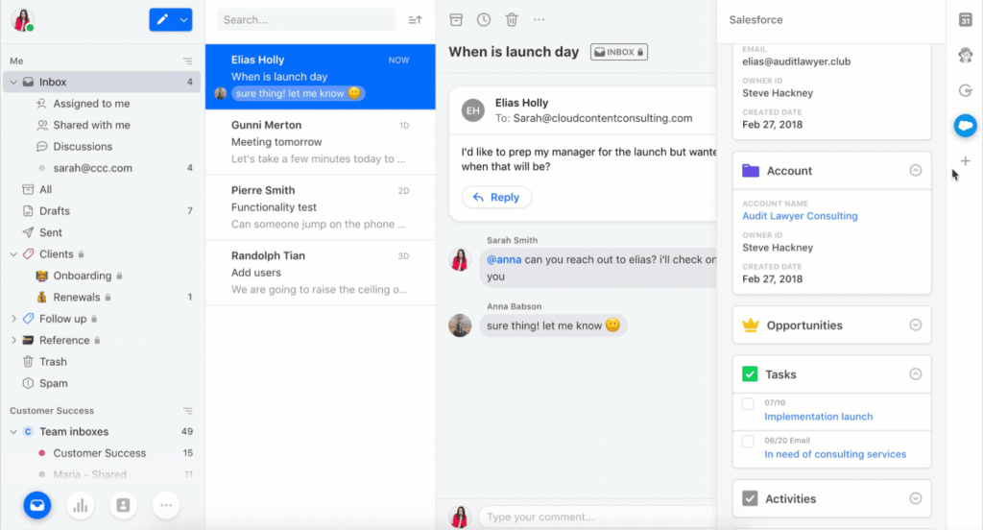This screenshot has height=530, width=983.
Task: Click the compose pencil button
Action: click(162, 19)
